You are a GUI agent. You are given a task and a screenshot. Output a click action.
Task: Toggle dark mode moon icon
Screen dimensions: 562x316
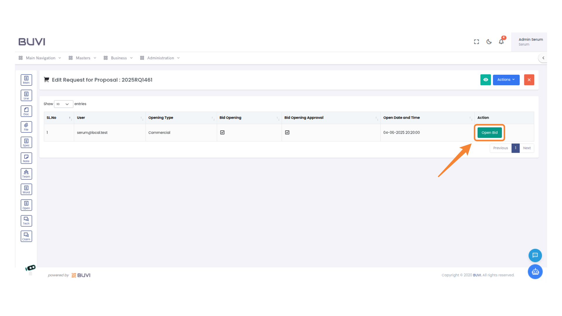click(489, 42)
